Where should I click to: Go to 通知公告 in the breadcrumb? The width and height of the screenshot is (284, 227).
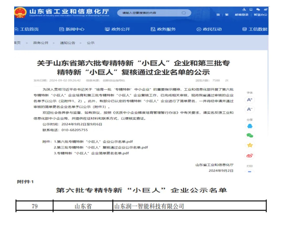coord(68,43)
